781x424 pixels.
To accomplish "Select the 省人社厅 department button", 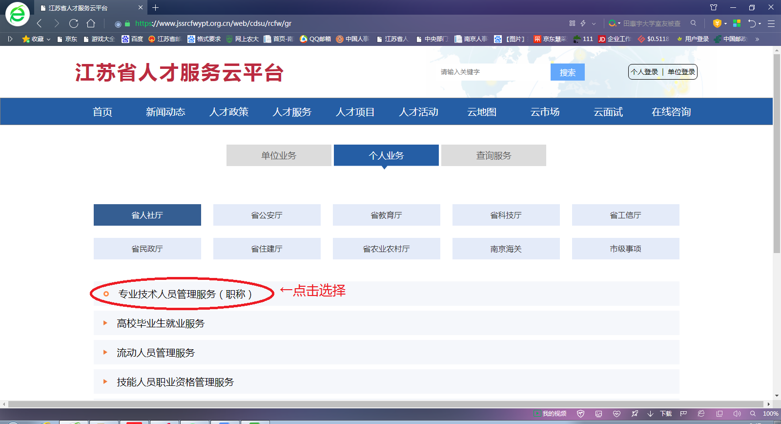I will point(147,215).
